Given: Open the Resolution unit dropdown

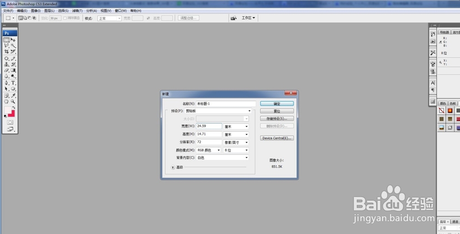Looking at the screenshot, I should coord(236,142).
